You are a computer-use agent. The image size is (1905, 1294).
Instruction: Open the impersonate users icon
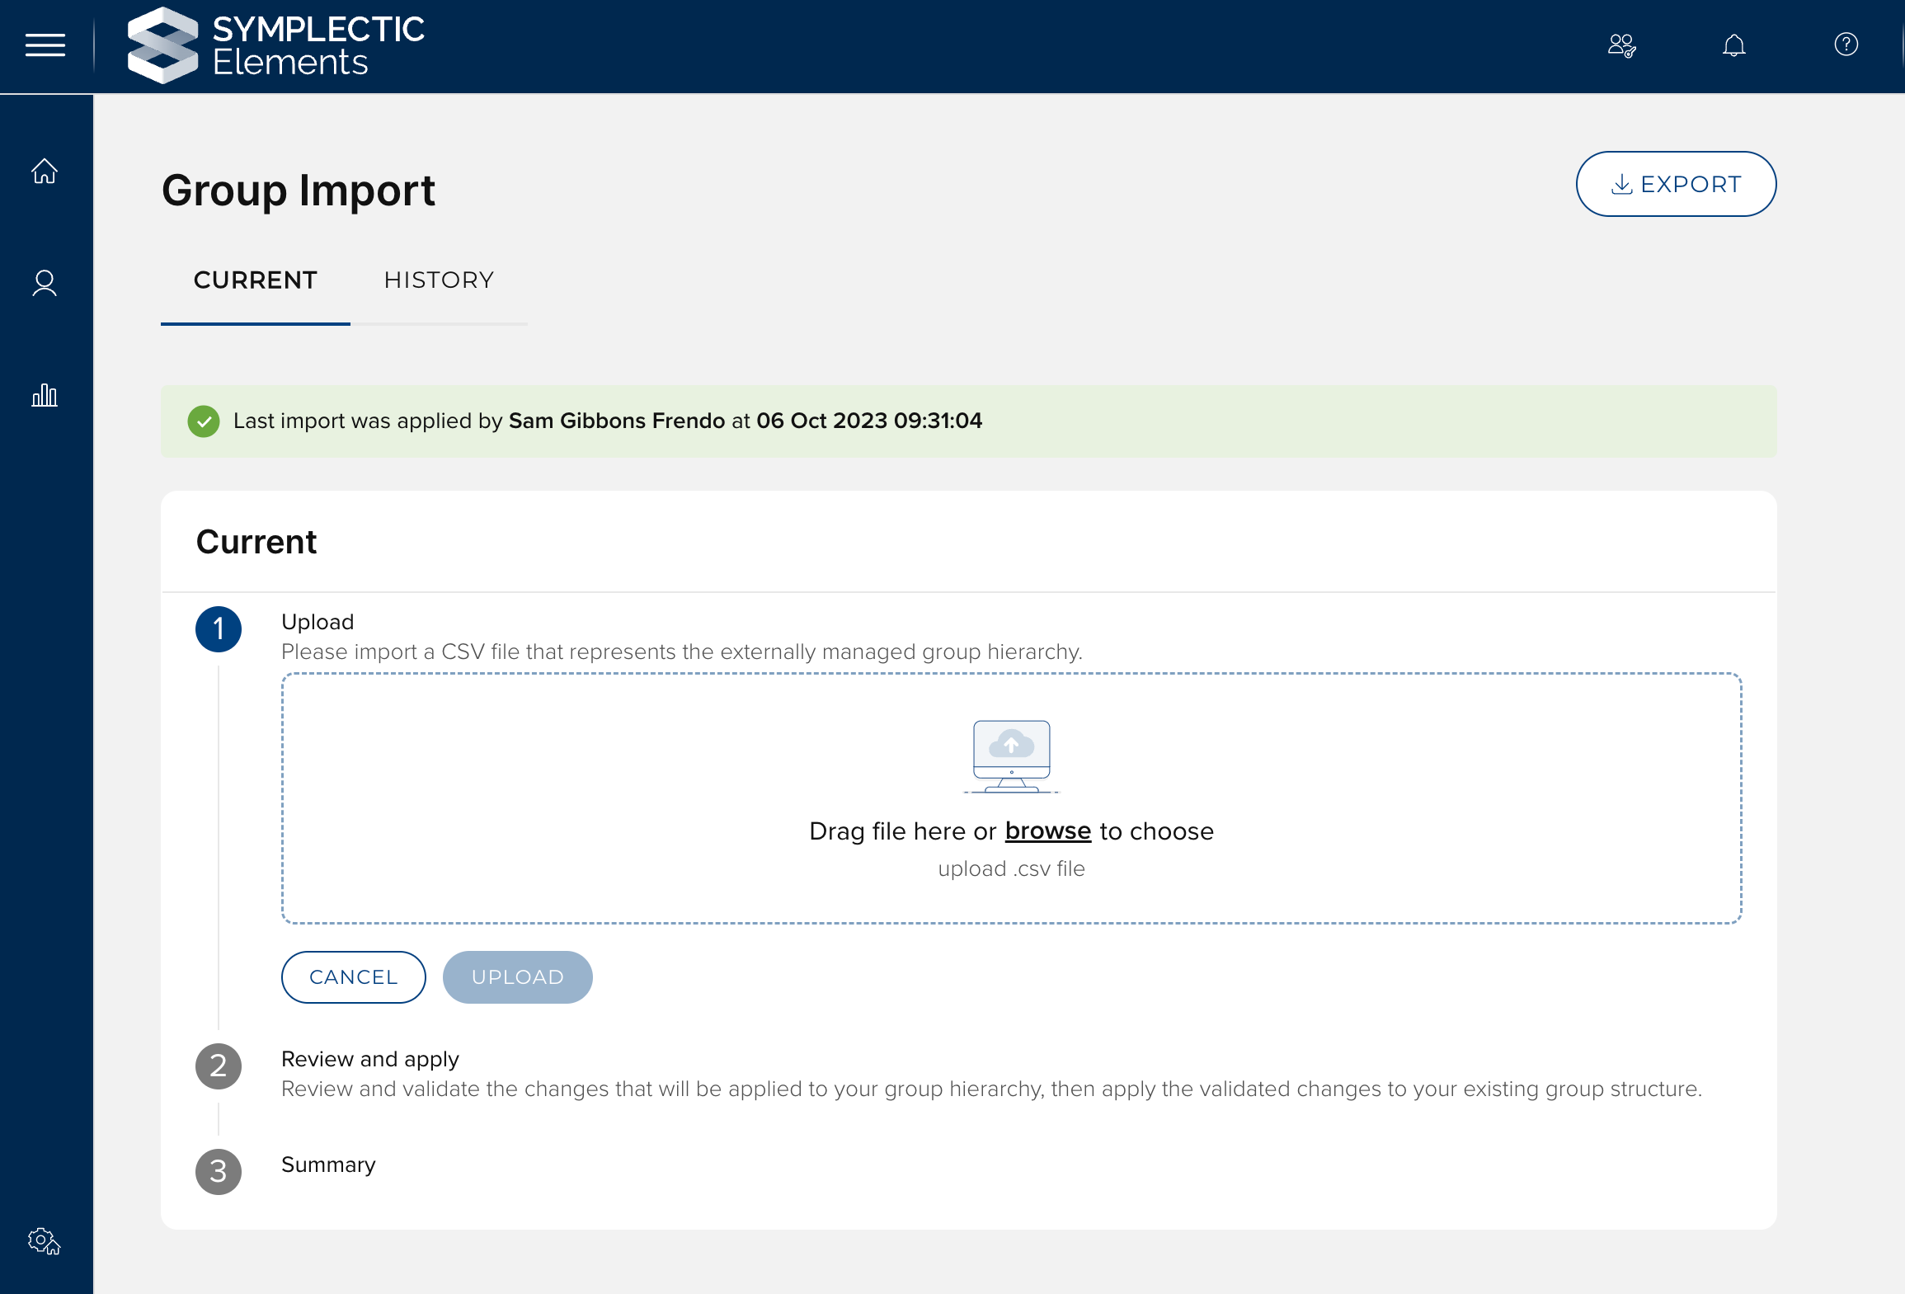point(1621,45)
